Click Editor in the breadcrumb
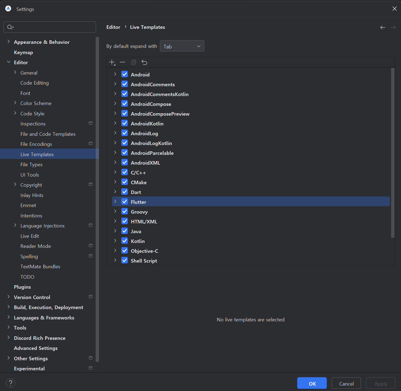The width and height of the screenshot is (401, 391). click(x=113, y=27)
